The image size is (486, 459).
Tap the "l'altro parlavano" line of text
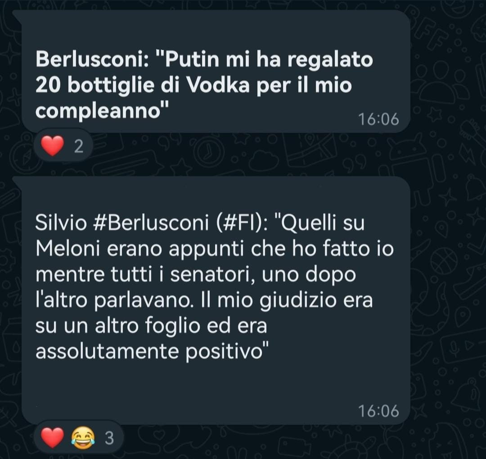point(115,300)
